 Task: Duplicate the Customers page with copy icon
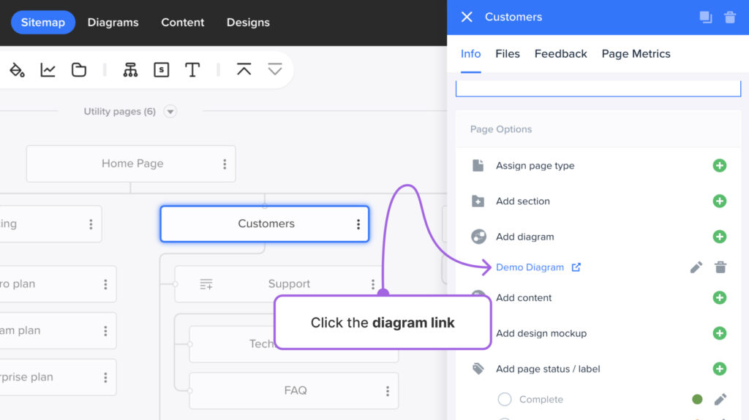click(706, 18)
